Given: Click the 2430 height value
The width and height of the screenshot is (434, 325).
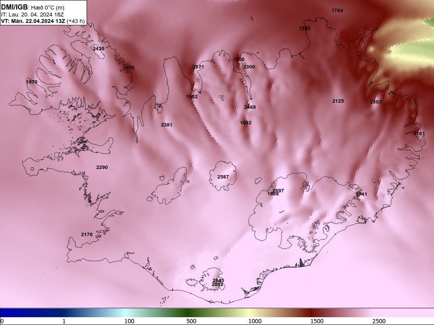Looking at the screenshot, I should 99,49.
